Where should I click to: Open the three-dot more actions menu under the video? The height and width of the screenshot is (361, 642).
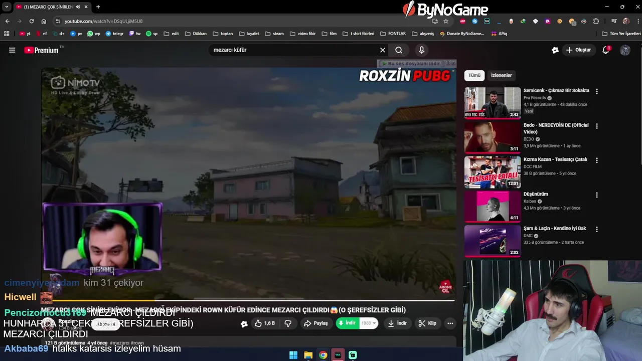coord(450,323)
